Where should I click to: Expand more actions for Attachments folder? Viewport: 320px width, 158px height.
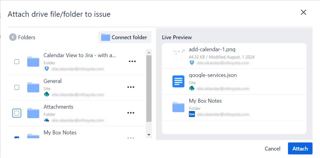(131, 113)
